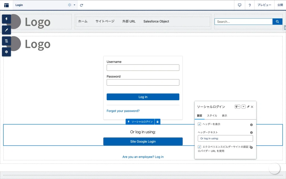Open the Page Structure panel
The width and height of the screenshot is (286, 179).
(x=6, y=41)
